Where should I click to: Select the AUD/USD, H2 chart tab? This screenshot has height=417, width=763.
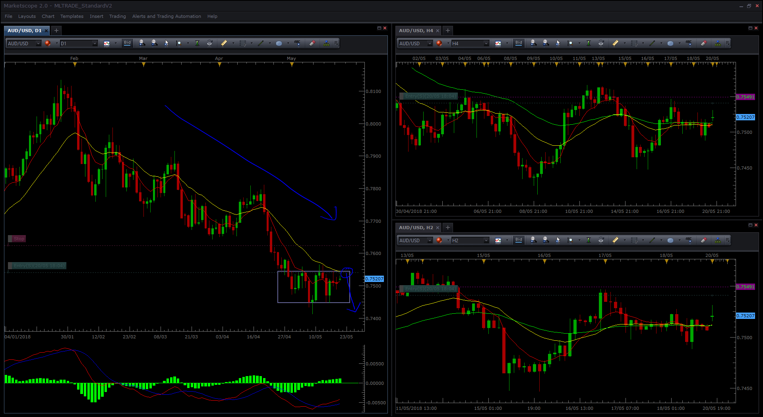(x=416, y=228)
